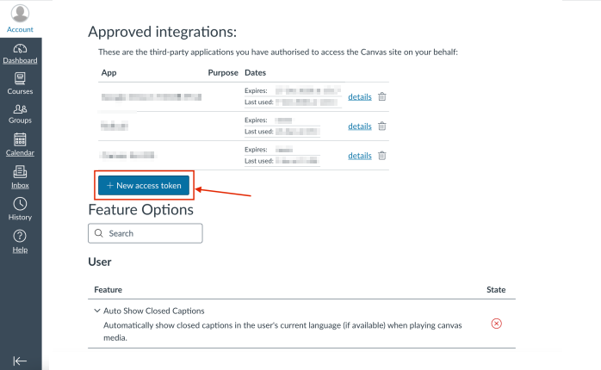Image resolution: width=601 pixels, height=370 pixels.
Task: Open the Help menu
Action: pos(20,241)
